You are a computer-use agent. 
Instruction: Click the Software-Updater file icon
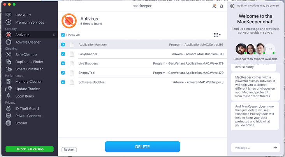click(x=72, y=82)
